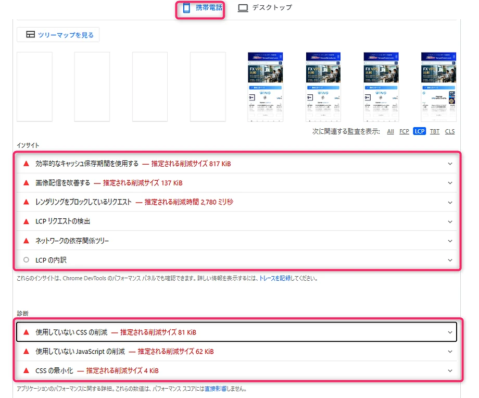Click label 次に関連する監査を表示:
The width and height of the screenshot is (479, 398).
(x=346, y=131)
